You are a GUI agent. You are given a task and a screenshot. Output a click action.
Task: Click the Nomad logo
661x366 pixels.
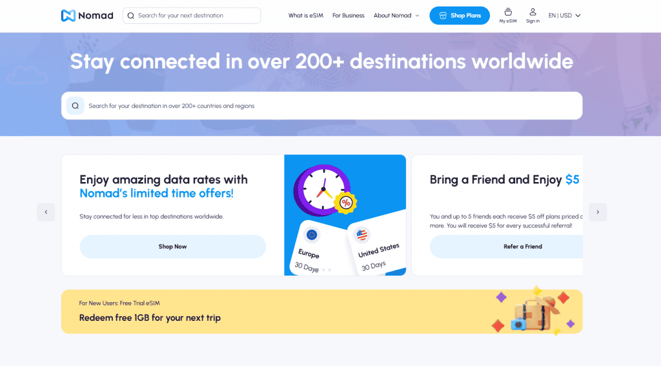[86, 15]
